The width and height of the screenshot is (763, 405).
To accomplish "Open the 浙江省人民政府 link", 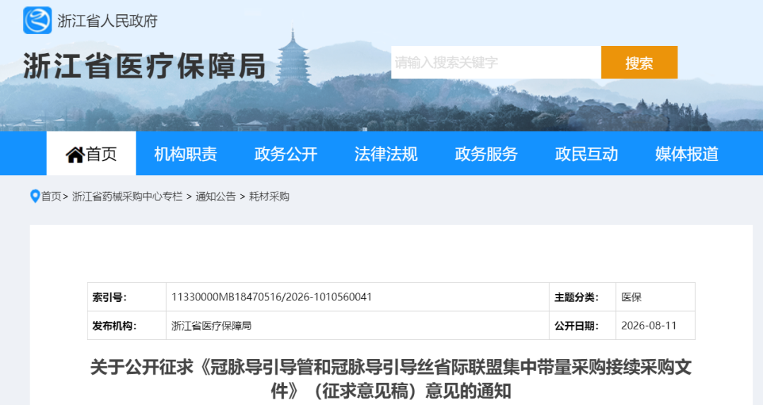I will pos(107,21).
